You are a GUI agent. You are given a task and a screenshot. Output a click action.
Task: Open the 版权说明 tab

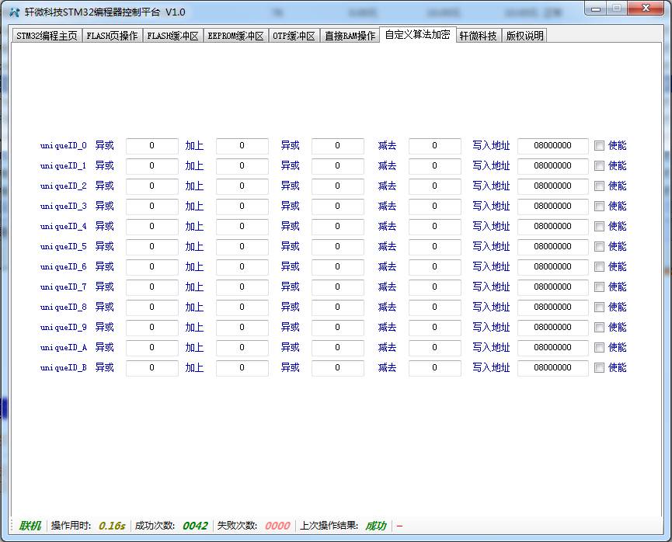coord(524,36)
